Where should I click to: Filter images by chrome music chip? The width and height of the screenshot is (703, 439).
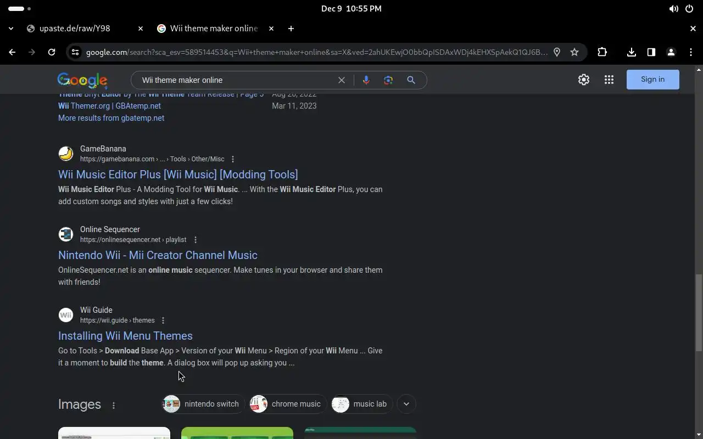pos(288,404)
